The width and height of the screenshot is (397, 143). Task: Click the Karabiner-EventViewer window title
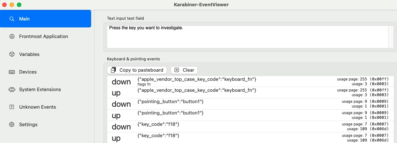click(x=201, y=4)
